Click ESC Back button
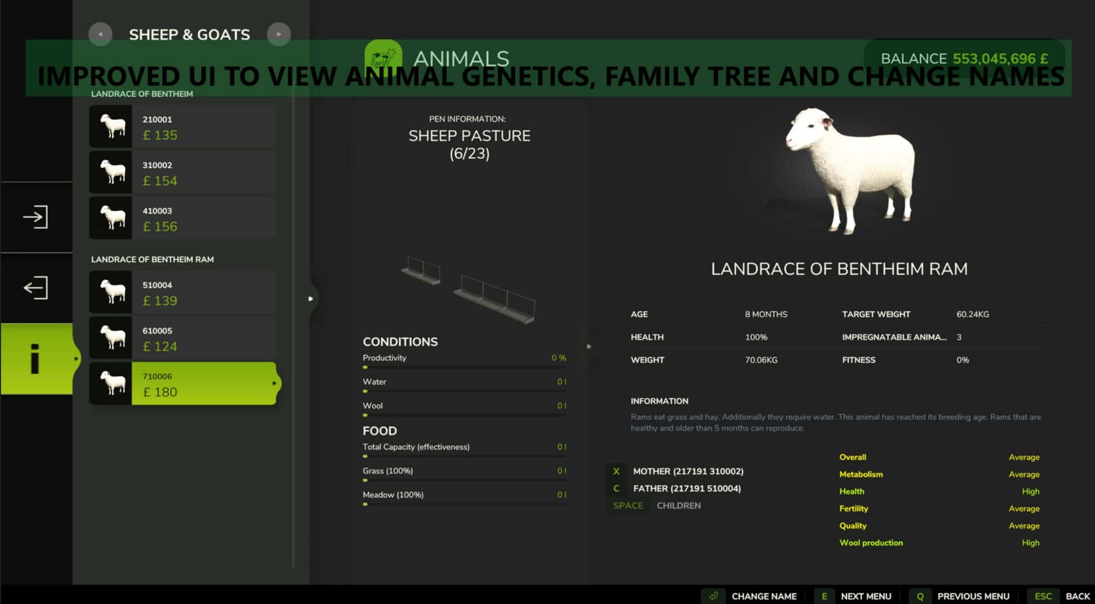 click(1043, 596)
